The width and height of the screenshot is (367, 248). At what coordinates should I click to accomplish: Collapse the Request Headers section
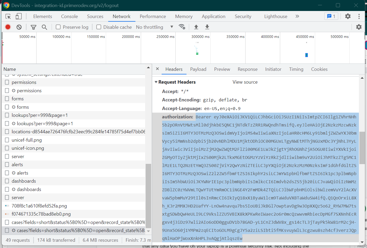(156, 82)
